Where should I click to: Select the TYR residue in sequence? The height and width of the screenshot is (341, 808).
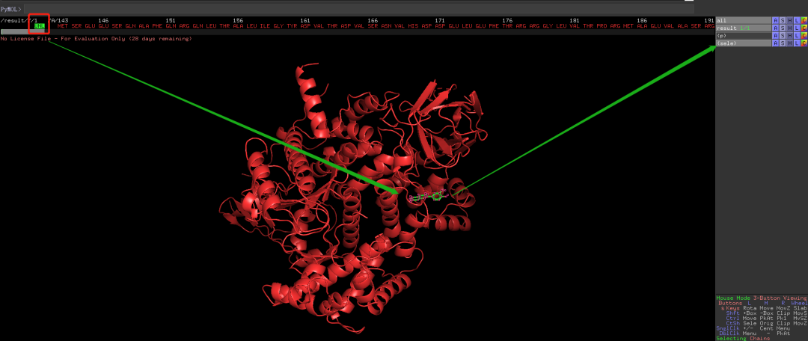[x=292, y=25]
